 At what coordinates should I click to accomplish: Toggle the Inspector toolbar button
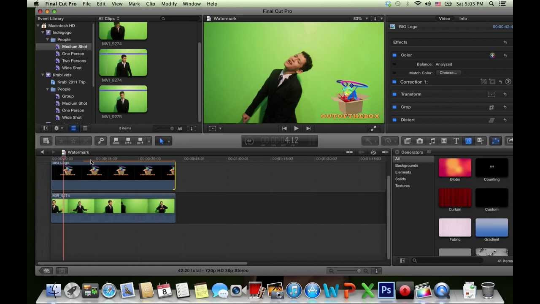coord(495,141)
